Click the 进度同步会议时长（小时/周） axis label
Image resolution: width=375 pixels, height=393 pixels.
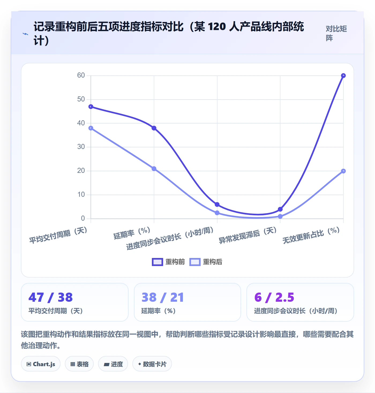pyautogui.click(x=170, y=238)
